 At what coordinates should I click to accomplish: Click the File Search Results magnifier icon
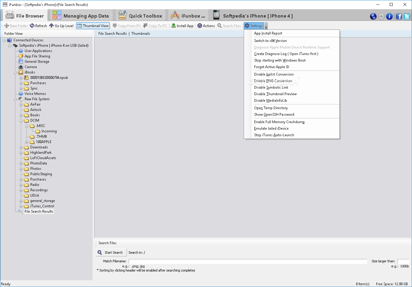(21, 211)
